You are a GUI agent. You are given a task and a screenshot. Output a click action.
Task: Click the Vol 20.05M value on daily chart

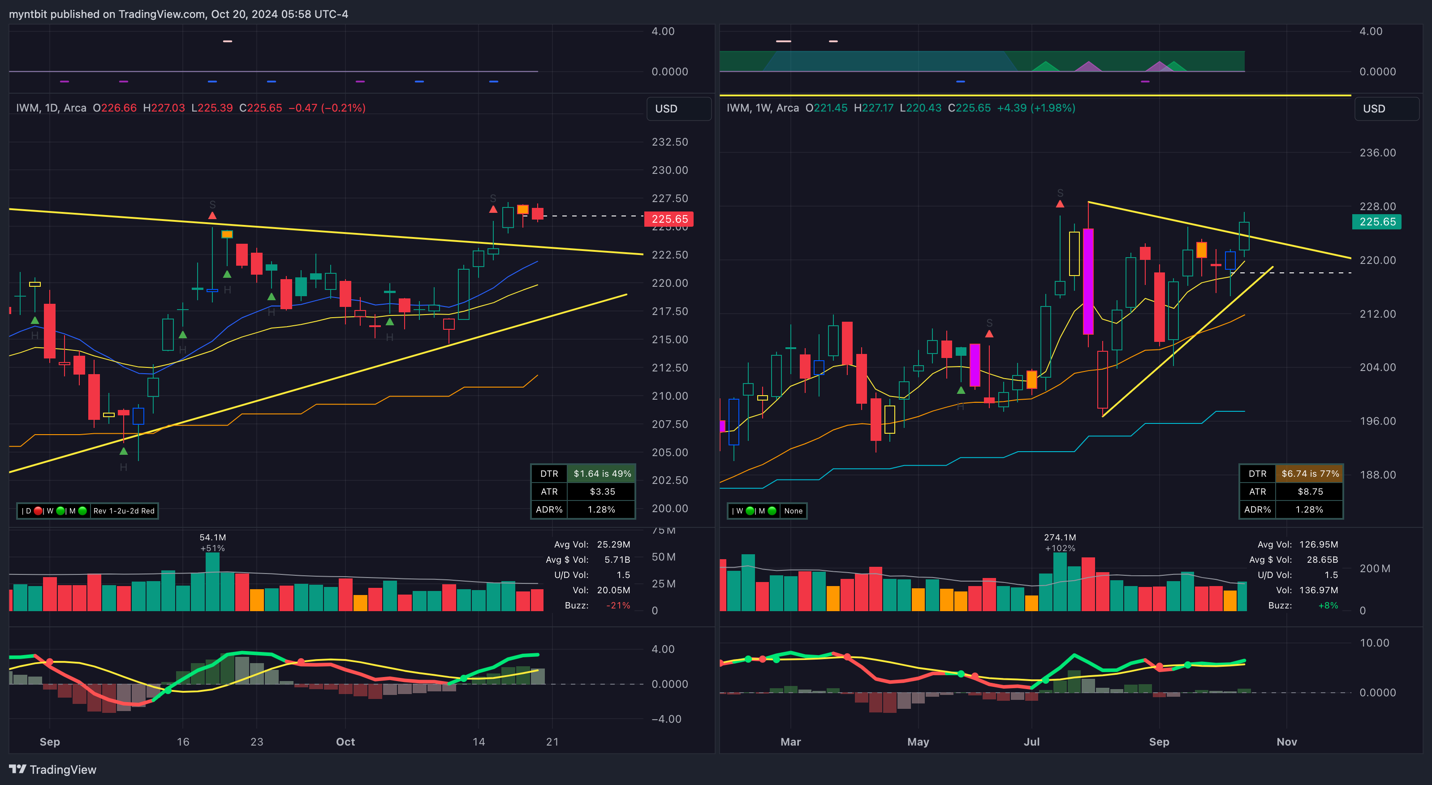coord(613,591)
